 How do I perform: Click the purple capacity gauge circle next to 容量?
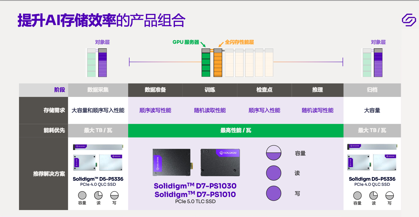273,152
